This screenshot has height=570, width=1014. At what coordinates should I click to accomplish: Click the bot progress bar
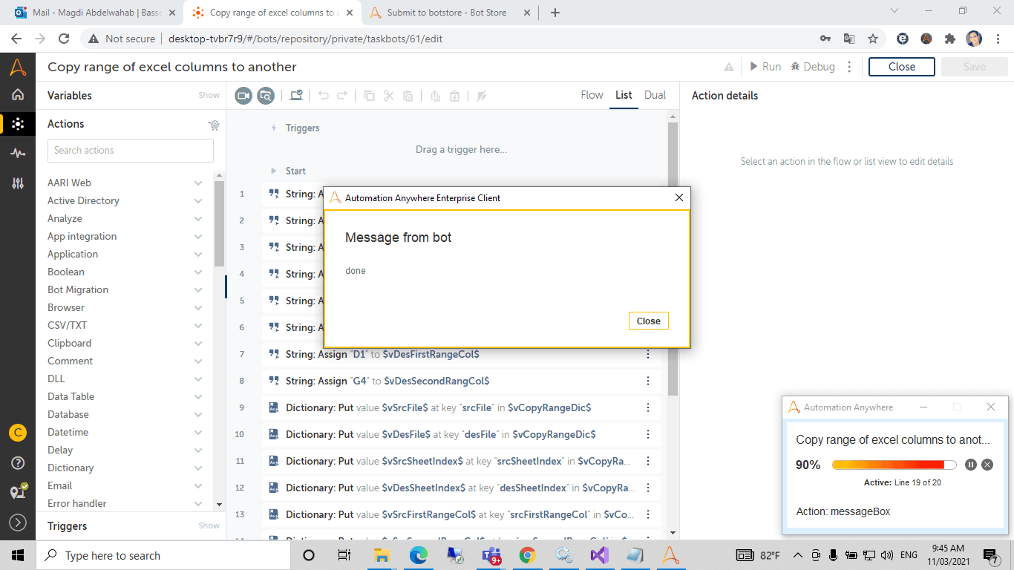tap(894, 465)
